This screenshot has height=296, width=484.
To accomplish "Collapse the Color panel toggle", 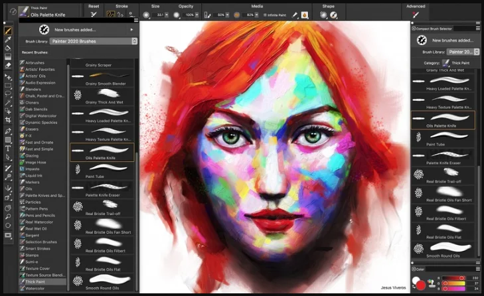I will 414,269.
